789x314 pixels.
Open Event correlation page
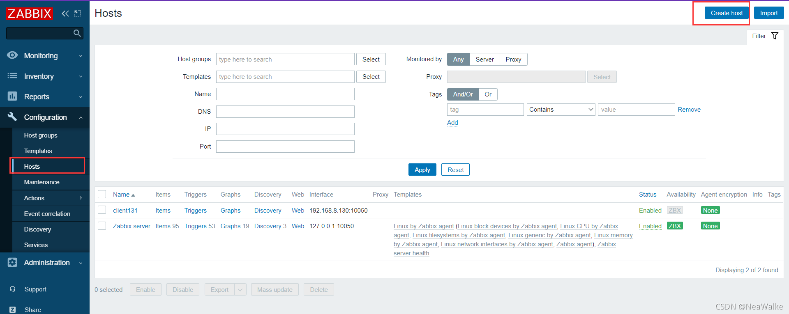tap(47, 213)
